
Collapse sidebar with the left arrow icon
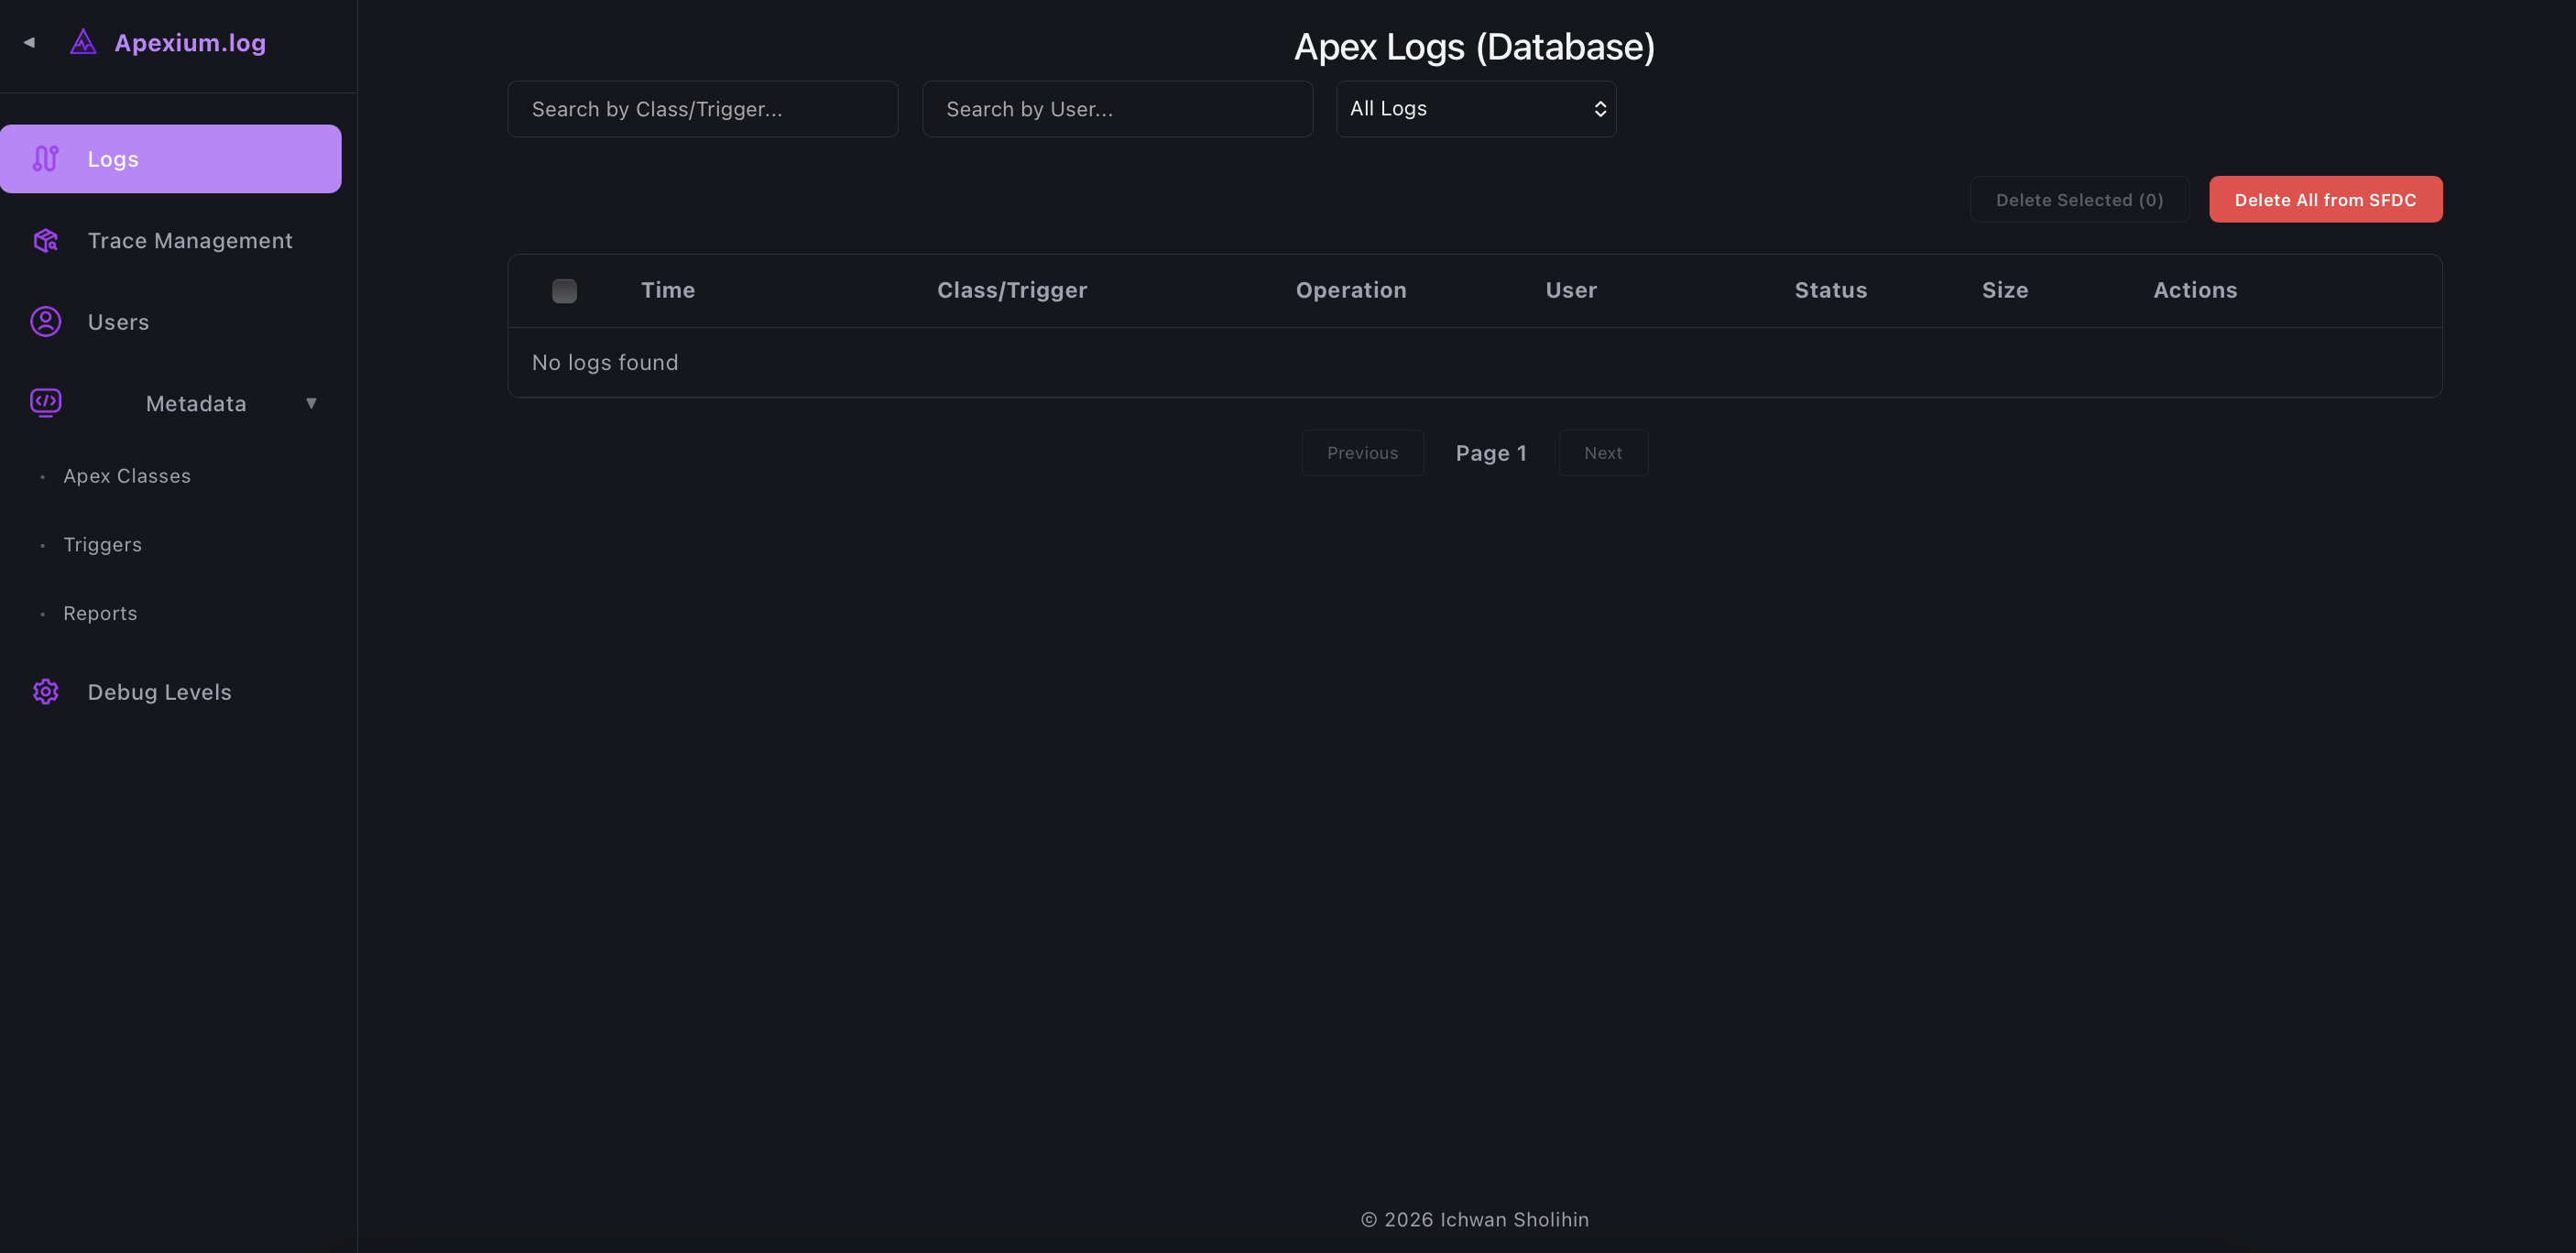pyautogui.click(x=29, y=42)
